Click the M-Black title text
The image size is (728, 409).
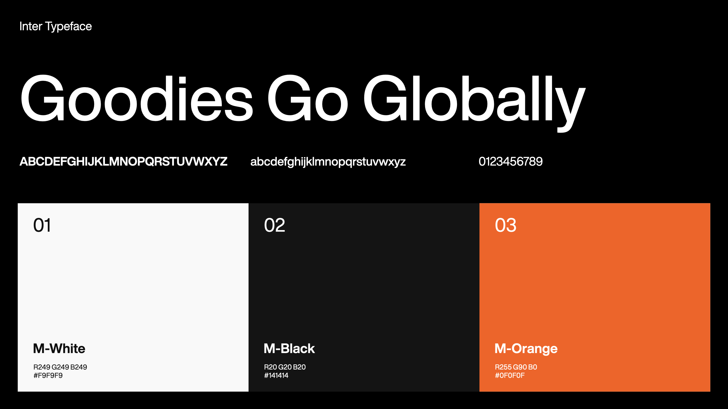pos(289,349)
